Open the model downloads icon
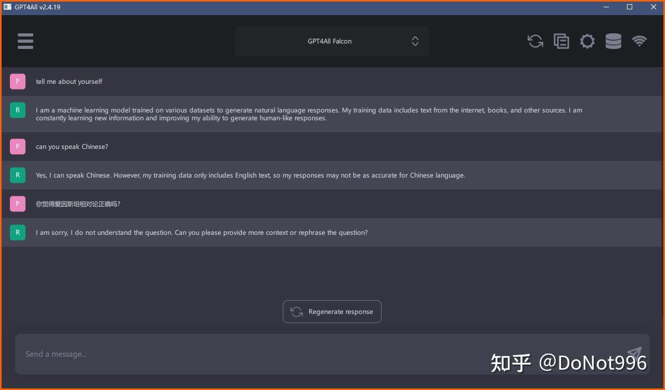 point(613,41)
